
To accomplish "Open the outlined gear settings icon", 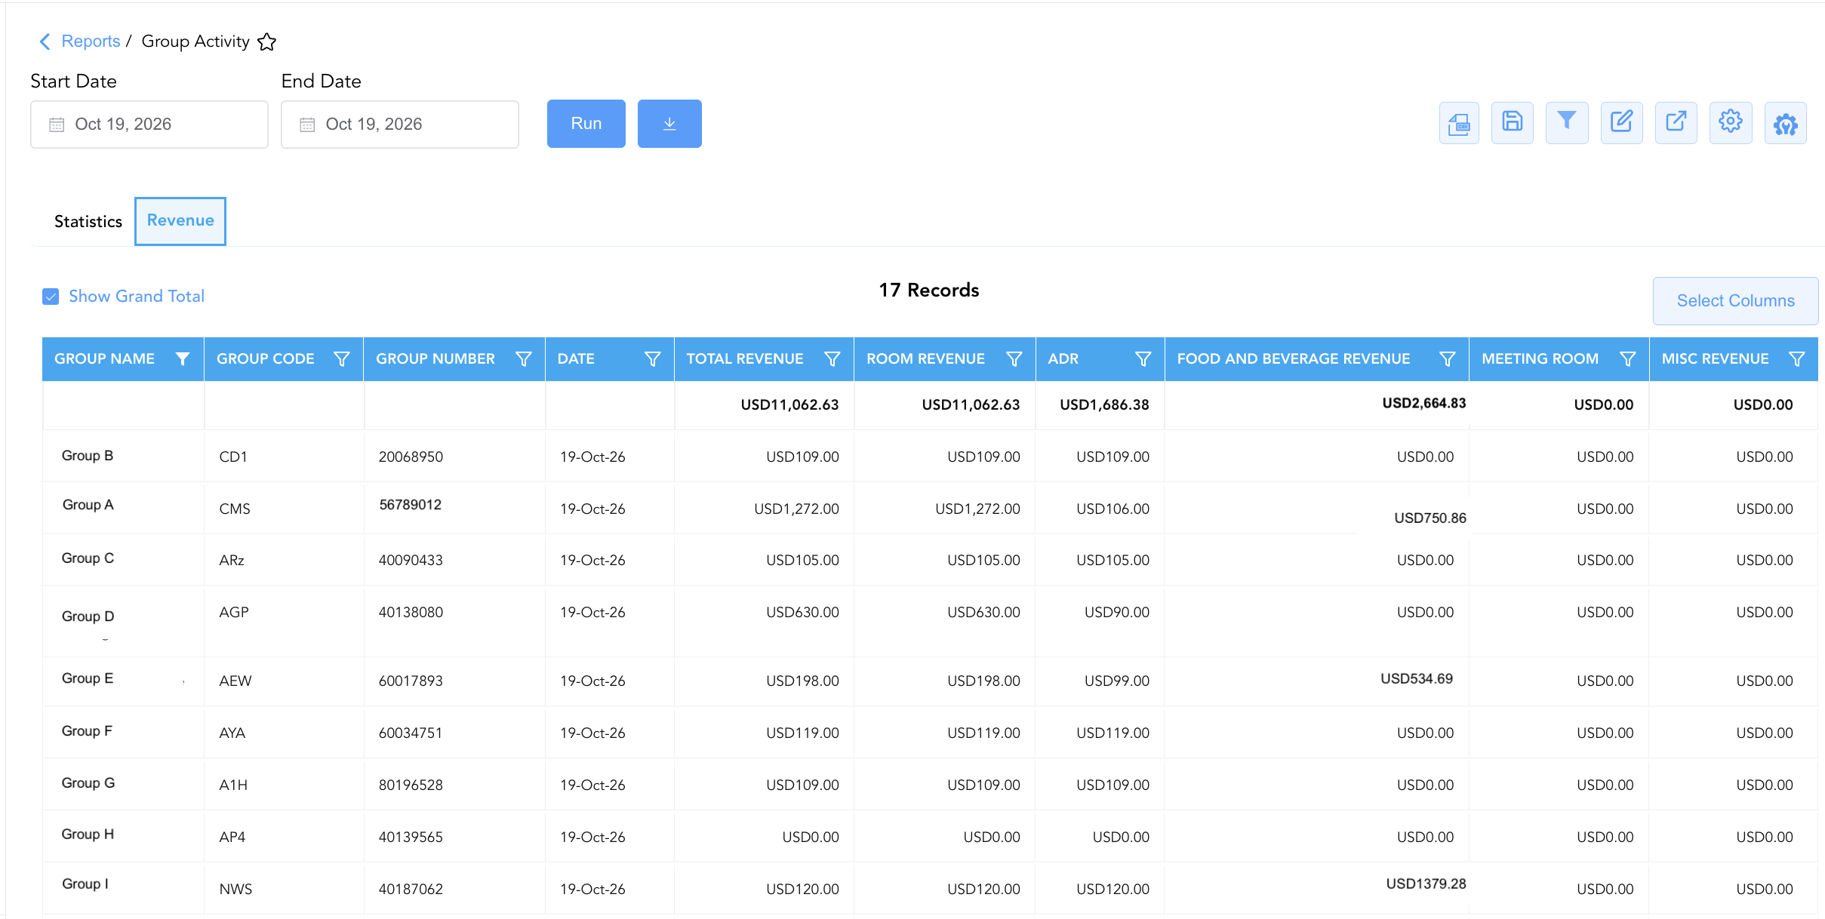I will (x=1730, y=123).
